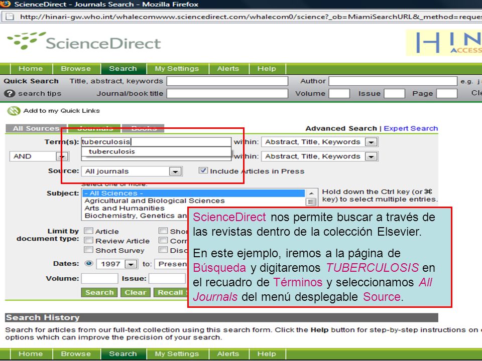This screenshot has height=361, width=482.
Task: Open Search in top navigation bar
Action: pos(123,69)
